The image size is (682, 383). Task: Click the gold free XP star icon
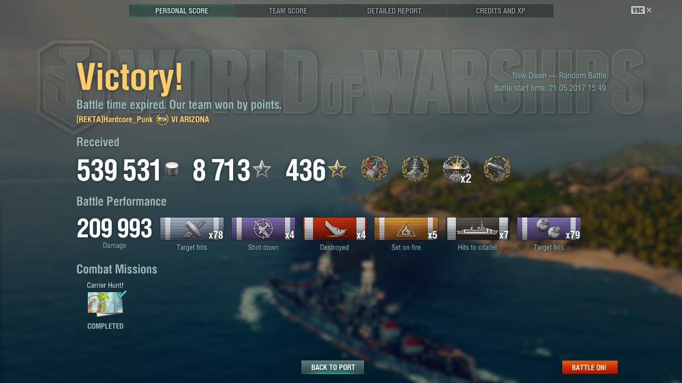pyautogui.click(x=338, y=170)
